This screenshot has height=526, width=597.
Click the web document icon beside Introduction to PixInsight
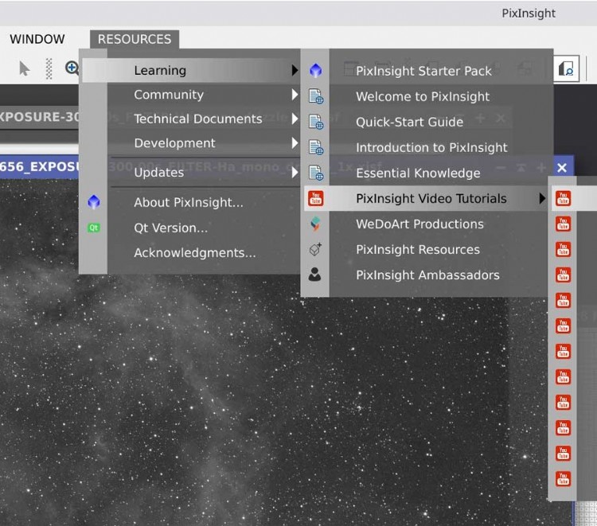click(x=316, y=147)
